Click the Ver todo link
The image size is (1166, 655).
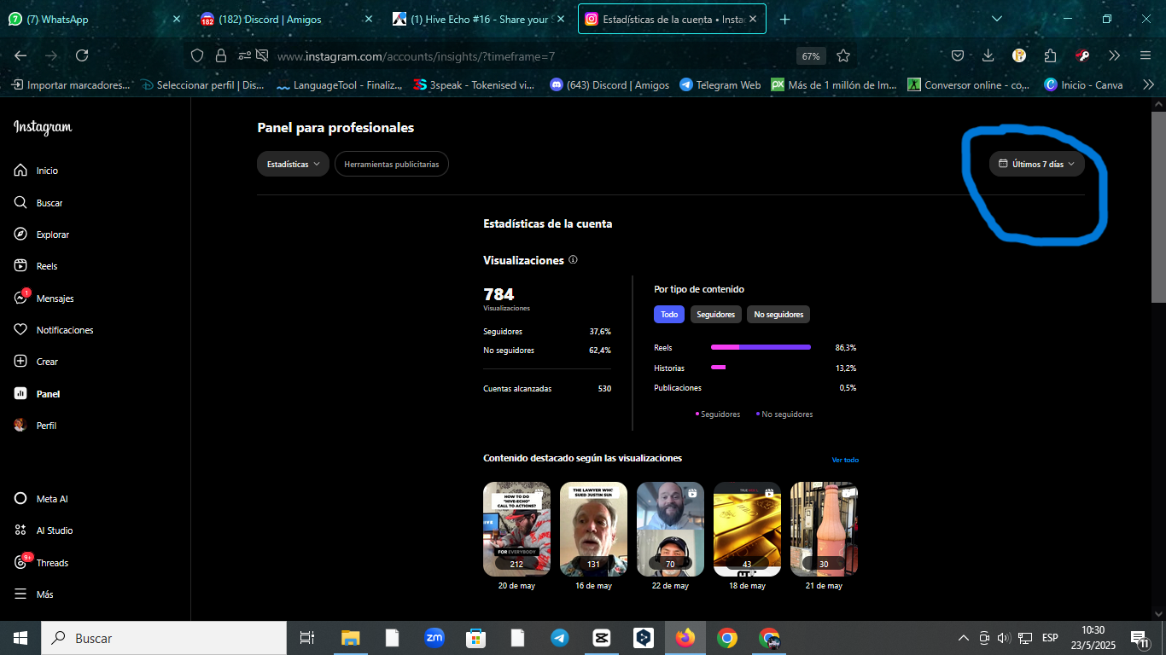[x=845, y=460]
